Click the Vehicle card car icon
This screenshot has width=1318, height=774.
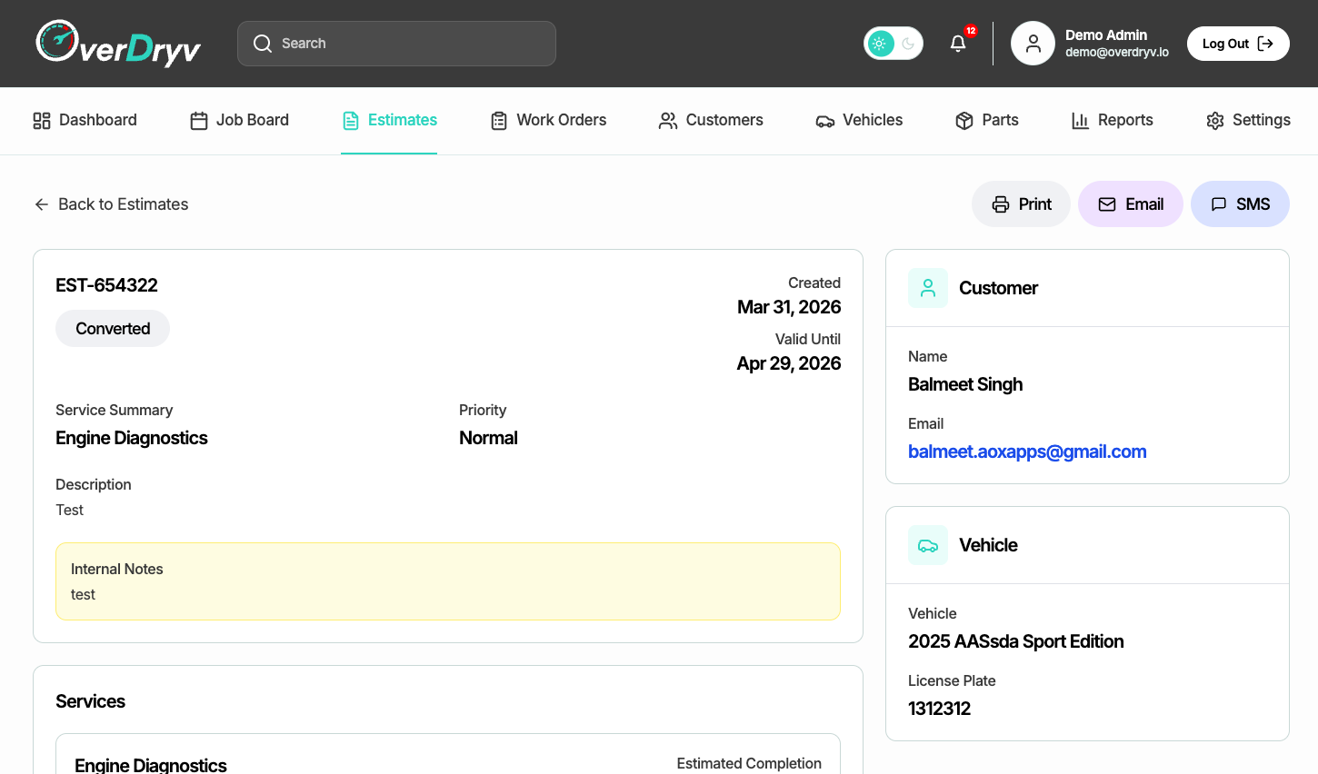(928, 545)
